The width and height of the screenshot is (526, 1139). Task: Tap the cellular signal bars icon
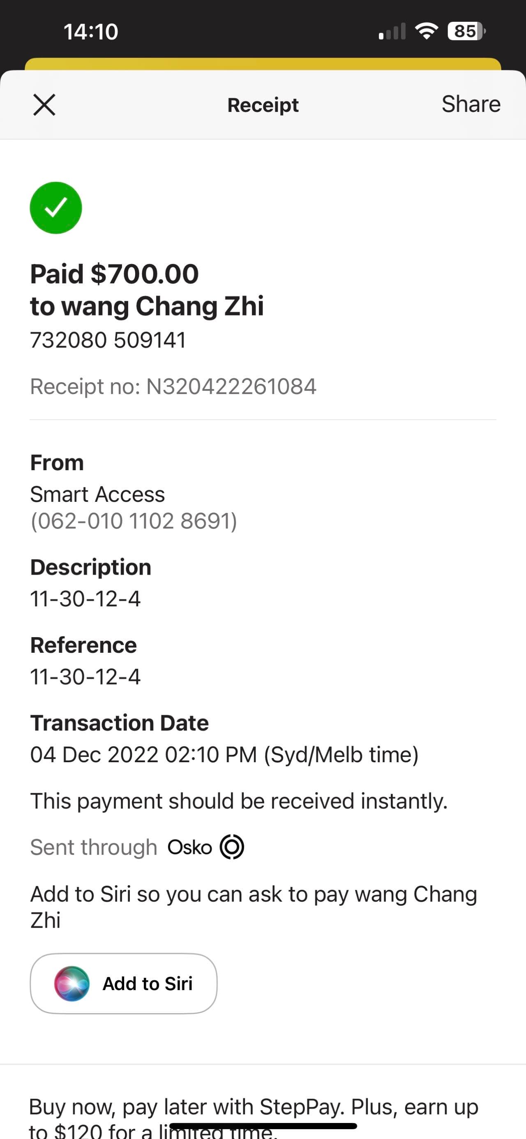click(392, 32)
